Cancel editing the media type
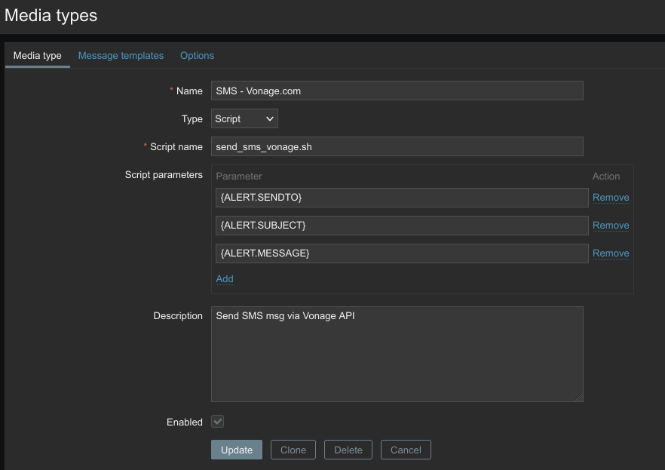Screen dimensions: 665x470 pyautogui.click(x=406, y=450)
